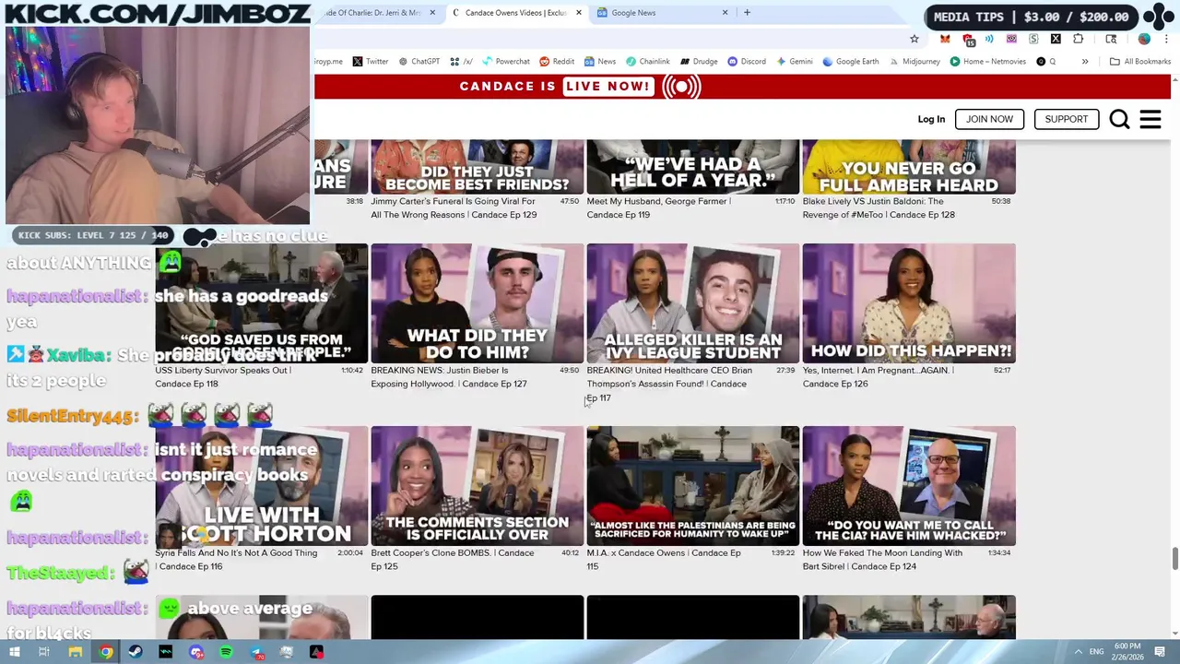Click the Log In link
This screenshot has width=1180, height=664.
point(931,119)
